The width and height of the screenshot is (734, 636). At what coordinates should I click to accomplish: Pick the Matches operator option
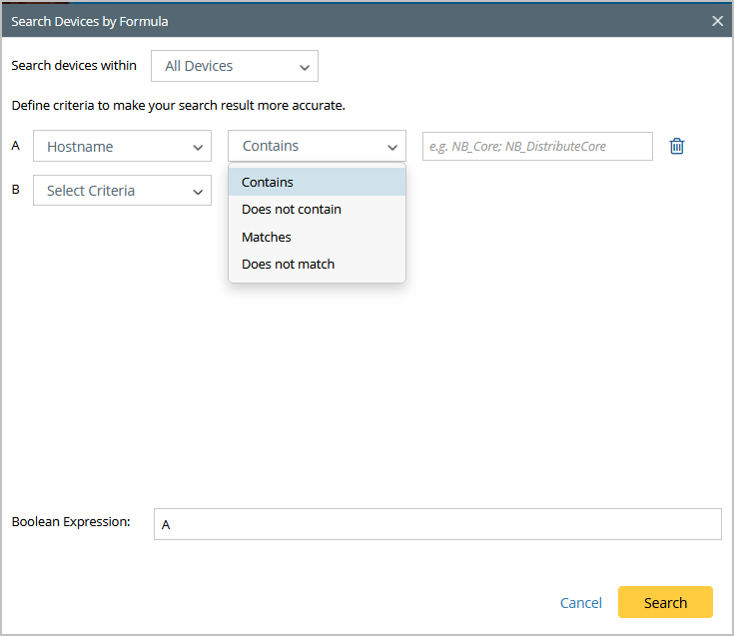(317, 238)
